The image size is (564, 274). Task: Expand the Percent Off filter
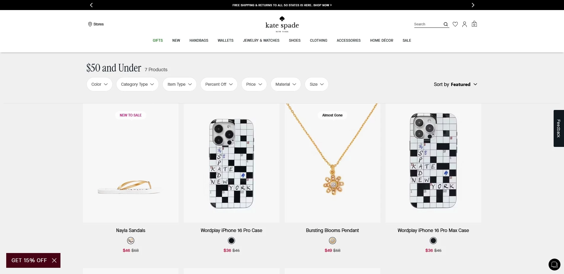coord(219,84)
